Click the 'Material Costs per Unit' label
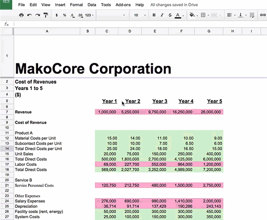The height and width of the screenshot is (220, 267). [x=35, y=138]
